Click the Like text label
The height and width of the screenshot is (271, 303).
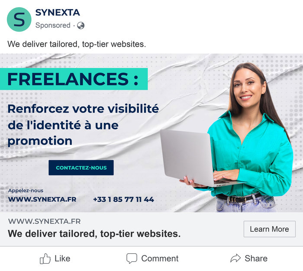pyautogui.click(x=62, y=258)
